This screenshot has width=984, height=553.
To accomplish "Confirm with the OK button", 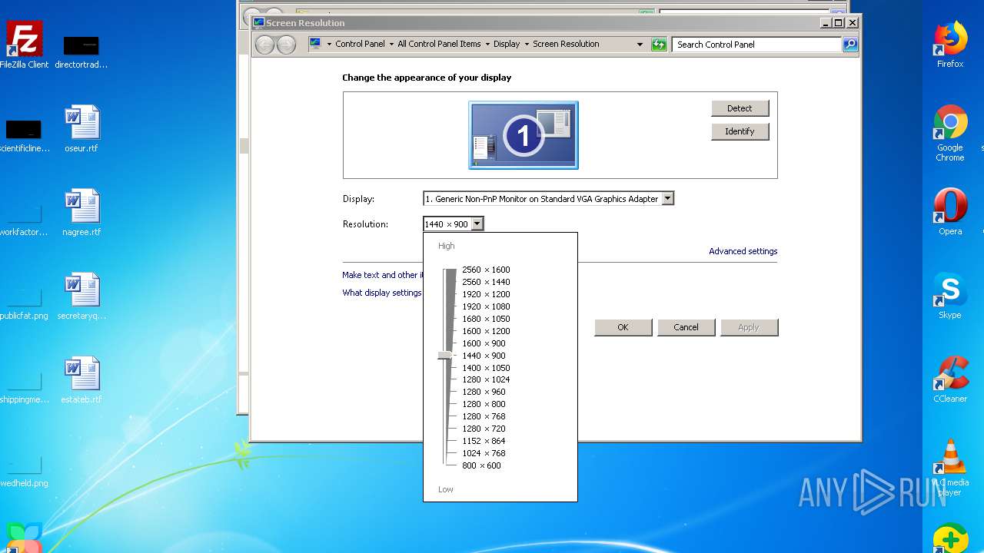I will [623, 327].
